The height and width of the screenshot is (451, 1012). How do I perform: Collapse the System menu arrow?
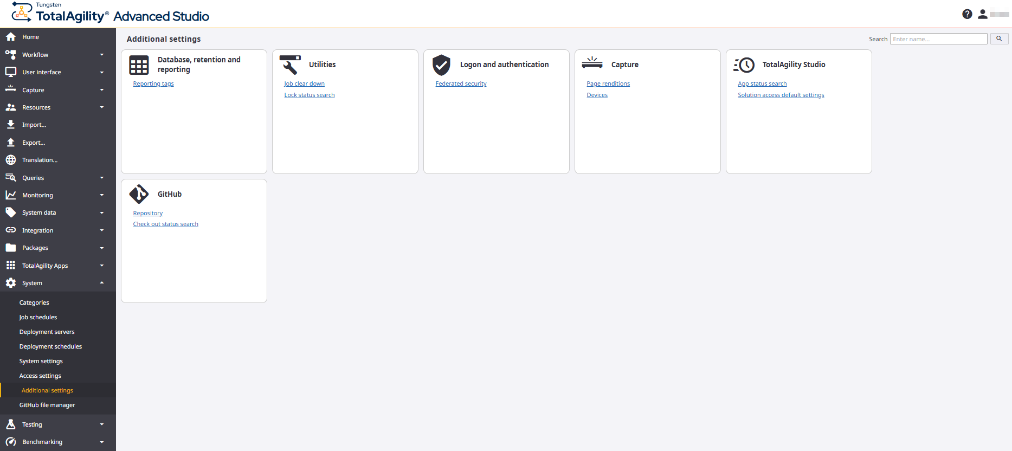click(102, 283)
